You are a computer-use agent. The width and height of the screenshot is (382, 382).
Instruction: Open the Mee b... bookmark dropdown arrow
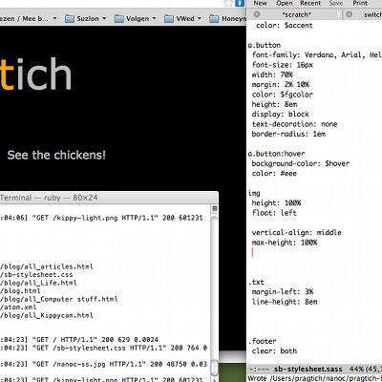(54, 18)
